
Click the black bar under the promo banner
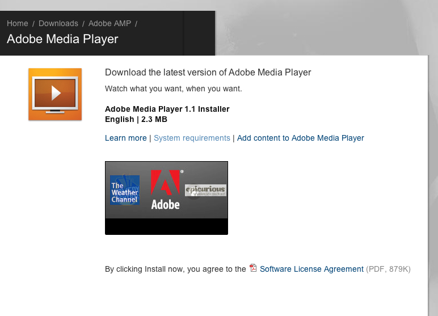pos(166,226)
